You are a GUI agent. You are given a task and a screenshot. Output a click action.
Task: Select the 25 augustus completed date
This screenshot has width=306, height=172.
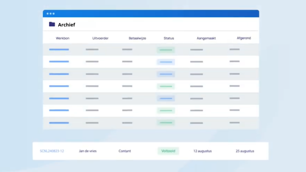245,151
